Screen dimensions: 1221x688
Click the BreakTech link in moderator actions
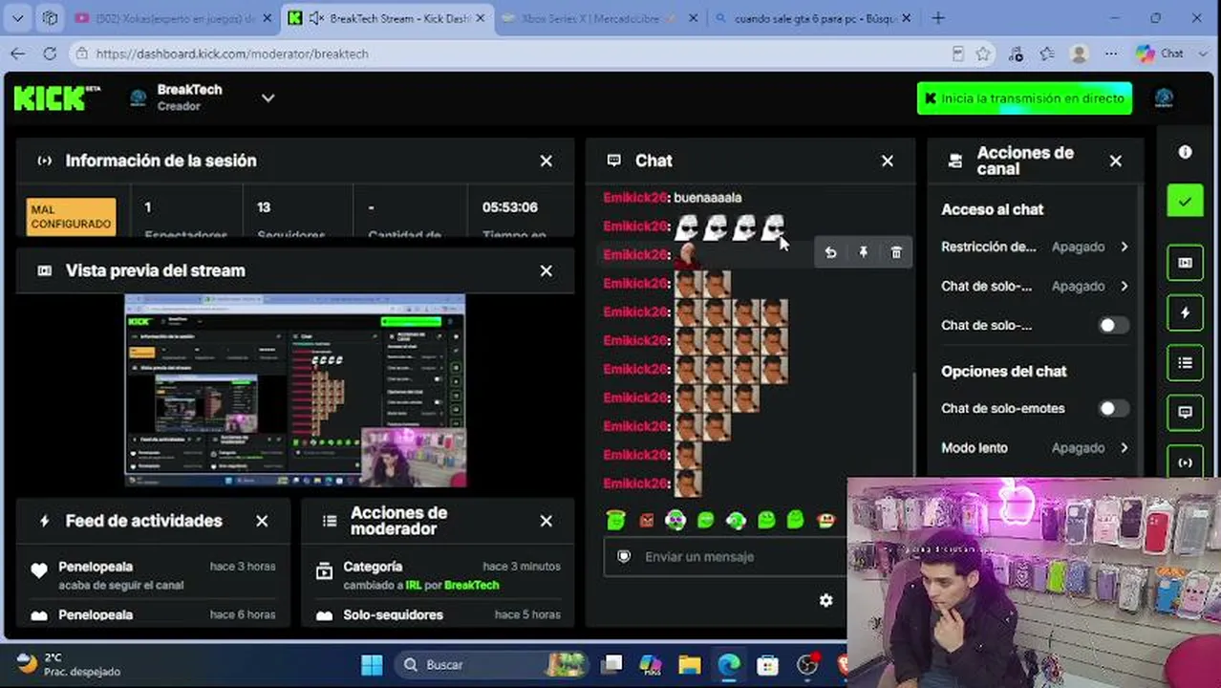point(471,585)
